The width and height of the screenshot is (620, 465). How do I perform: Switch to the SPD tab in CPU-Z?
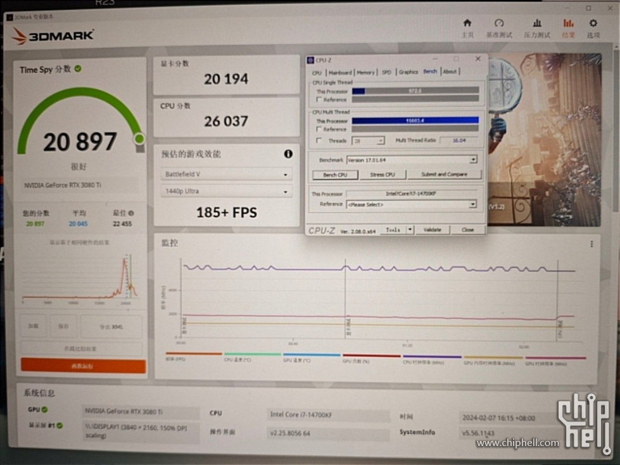[386, 72]
